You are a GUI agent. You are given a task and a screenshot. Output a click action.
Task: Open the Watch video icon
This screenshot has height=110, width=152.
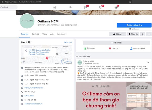point(101,7)
